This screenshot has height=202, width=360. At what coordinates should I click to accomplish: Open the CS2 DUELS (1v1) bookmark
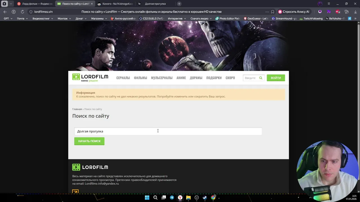[x=151, y=19]
